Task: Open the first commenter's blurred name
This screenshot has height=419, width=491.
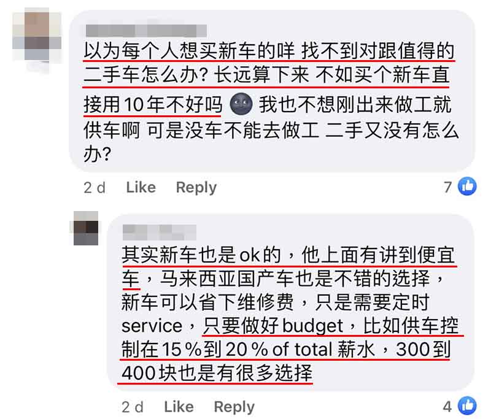Action: (x=146, y=31)
